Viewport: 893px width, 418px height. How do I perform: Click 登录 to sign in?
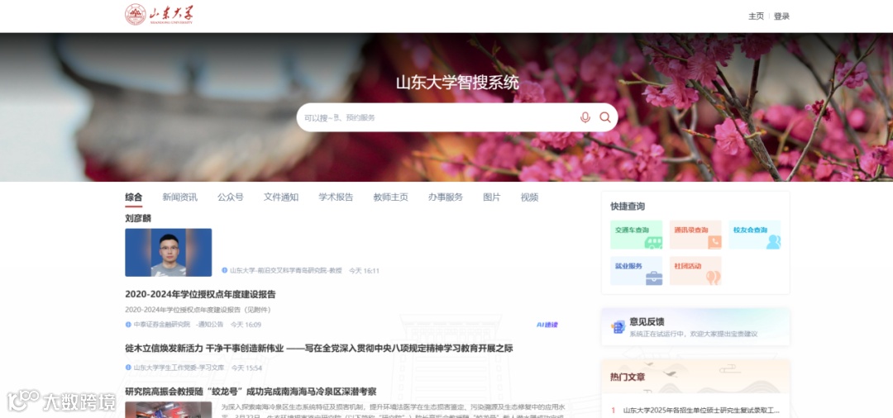781,17
